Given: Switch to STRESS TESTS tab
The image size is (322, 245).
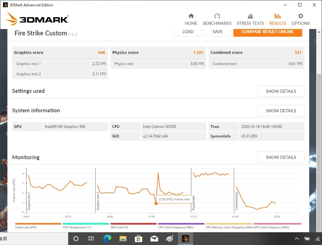Looking at the screenshot, I should [x=250, y=19].
